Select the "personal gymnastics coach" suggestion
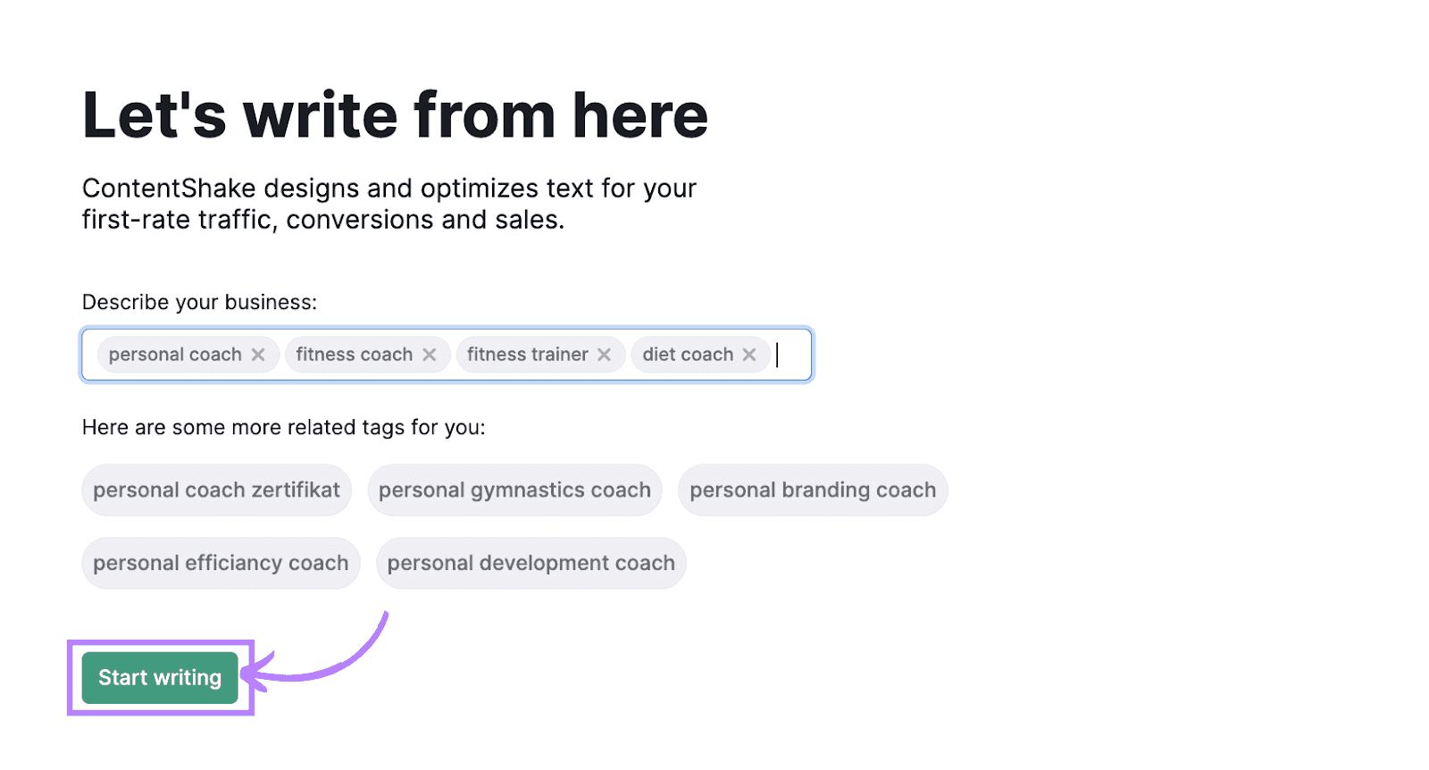The height and width of the screenshot is (770, 1429). tap(514, 490)
